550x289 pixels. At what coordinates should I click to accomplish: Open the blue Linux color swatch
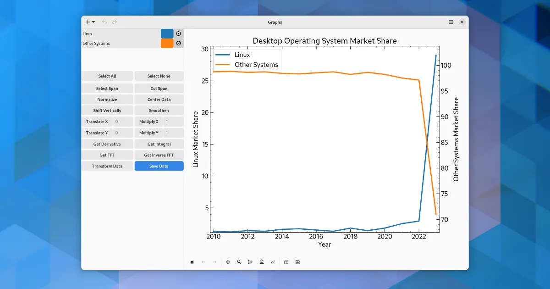[167, 33]
